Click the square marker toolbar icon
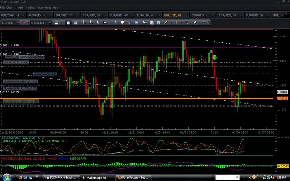The height and width of the screenshot is (181, 290). tap(105, 23)
